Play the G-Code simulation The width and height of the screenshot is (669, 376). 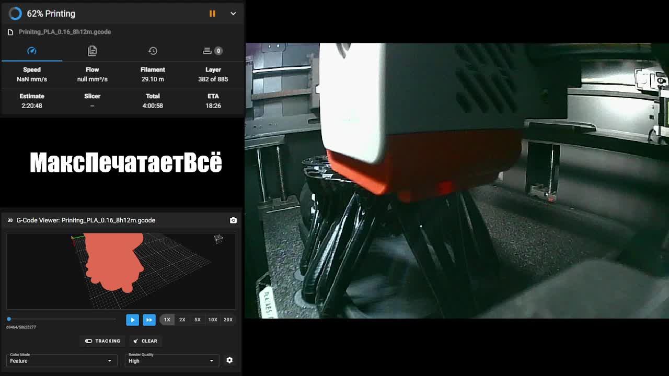(132, 320)
